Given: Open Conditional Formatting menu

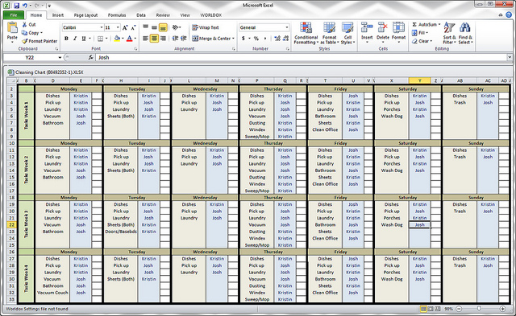Looking at the screenshot, I should [x=306, y=33].
